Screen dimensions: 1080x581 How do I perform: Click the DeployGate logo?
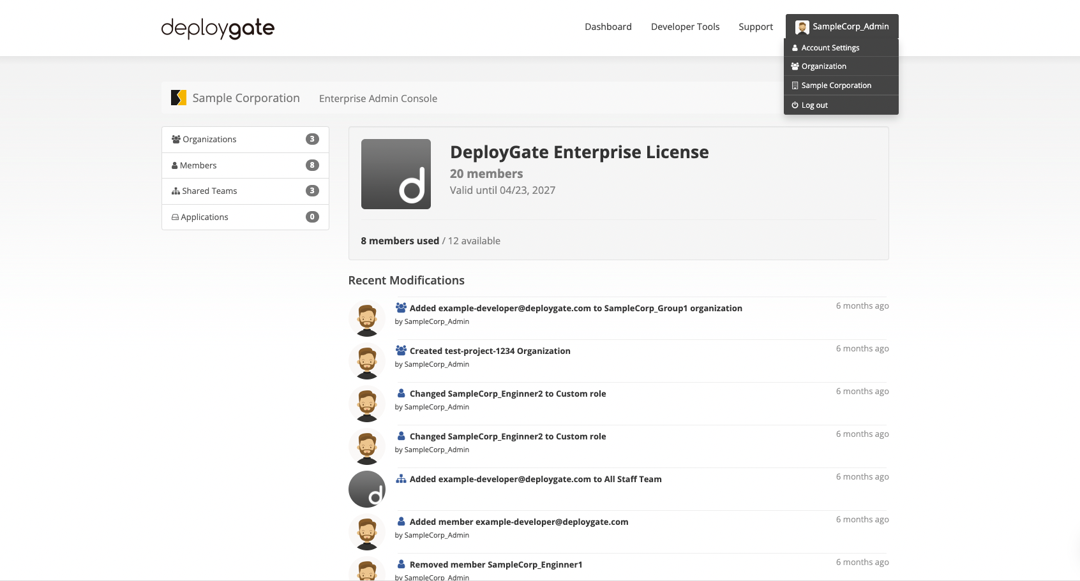coord(218,28)
